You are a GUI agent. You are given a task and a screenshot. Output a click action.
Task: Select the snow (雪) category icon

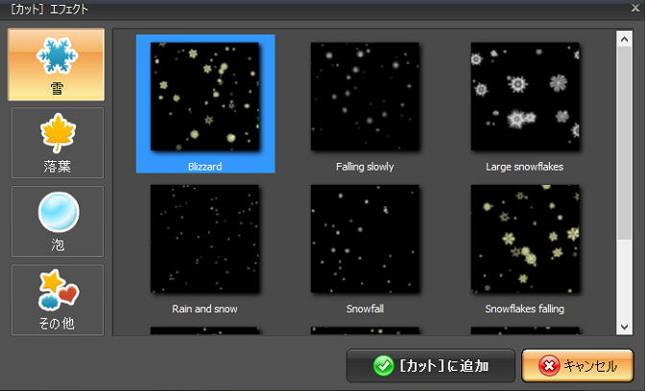coord(56,64)
